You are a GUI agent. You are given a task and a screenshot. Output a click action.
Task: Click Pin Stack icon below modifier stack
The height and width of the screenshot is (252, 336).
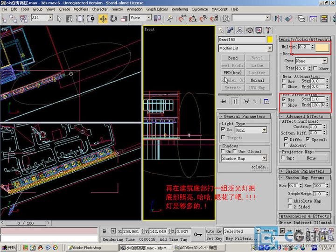(223, 101)
